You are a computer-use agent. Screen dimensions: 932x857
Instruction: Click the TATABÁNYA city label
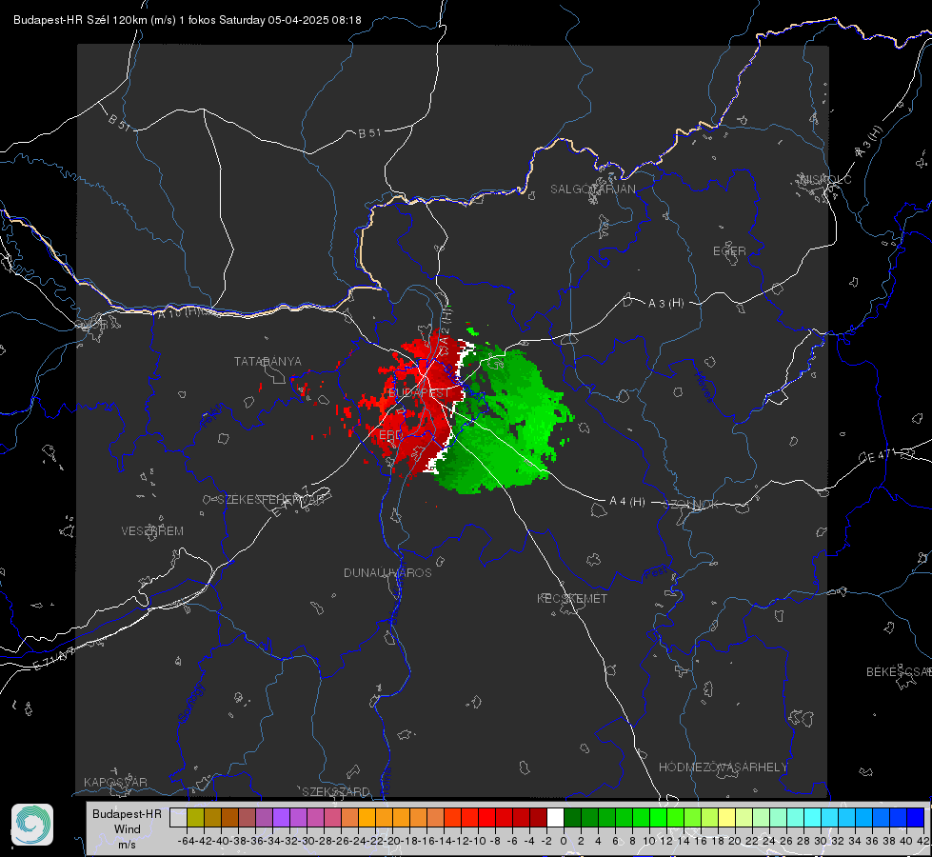268,361
